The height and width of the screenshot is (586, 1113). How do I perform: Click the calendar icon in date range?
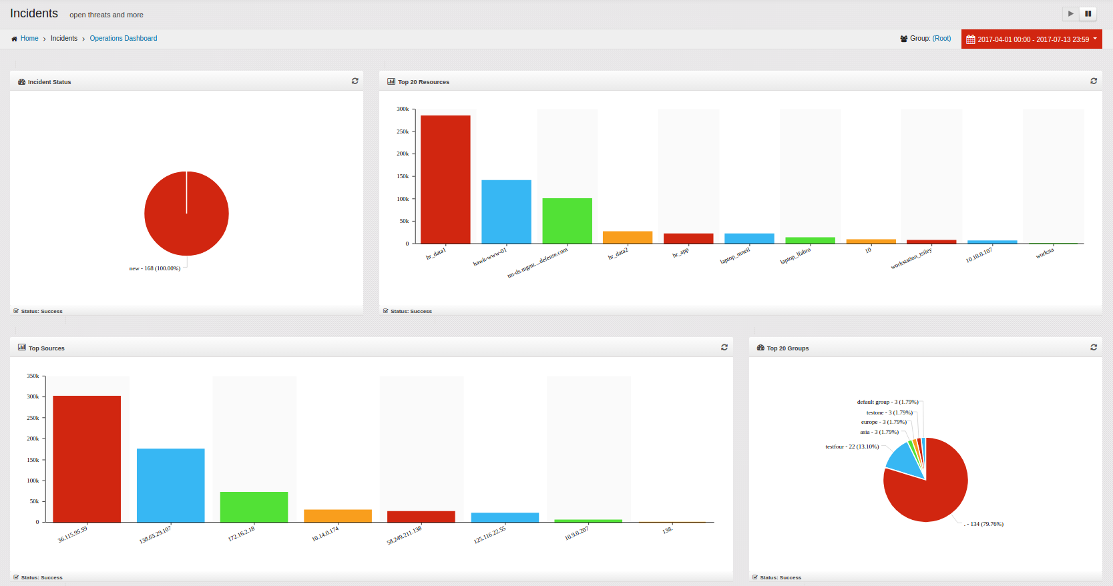pyautogui.click(x=971, y=39)
